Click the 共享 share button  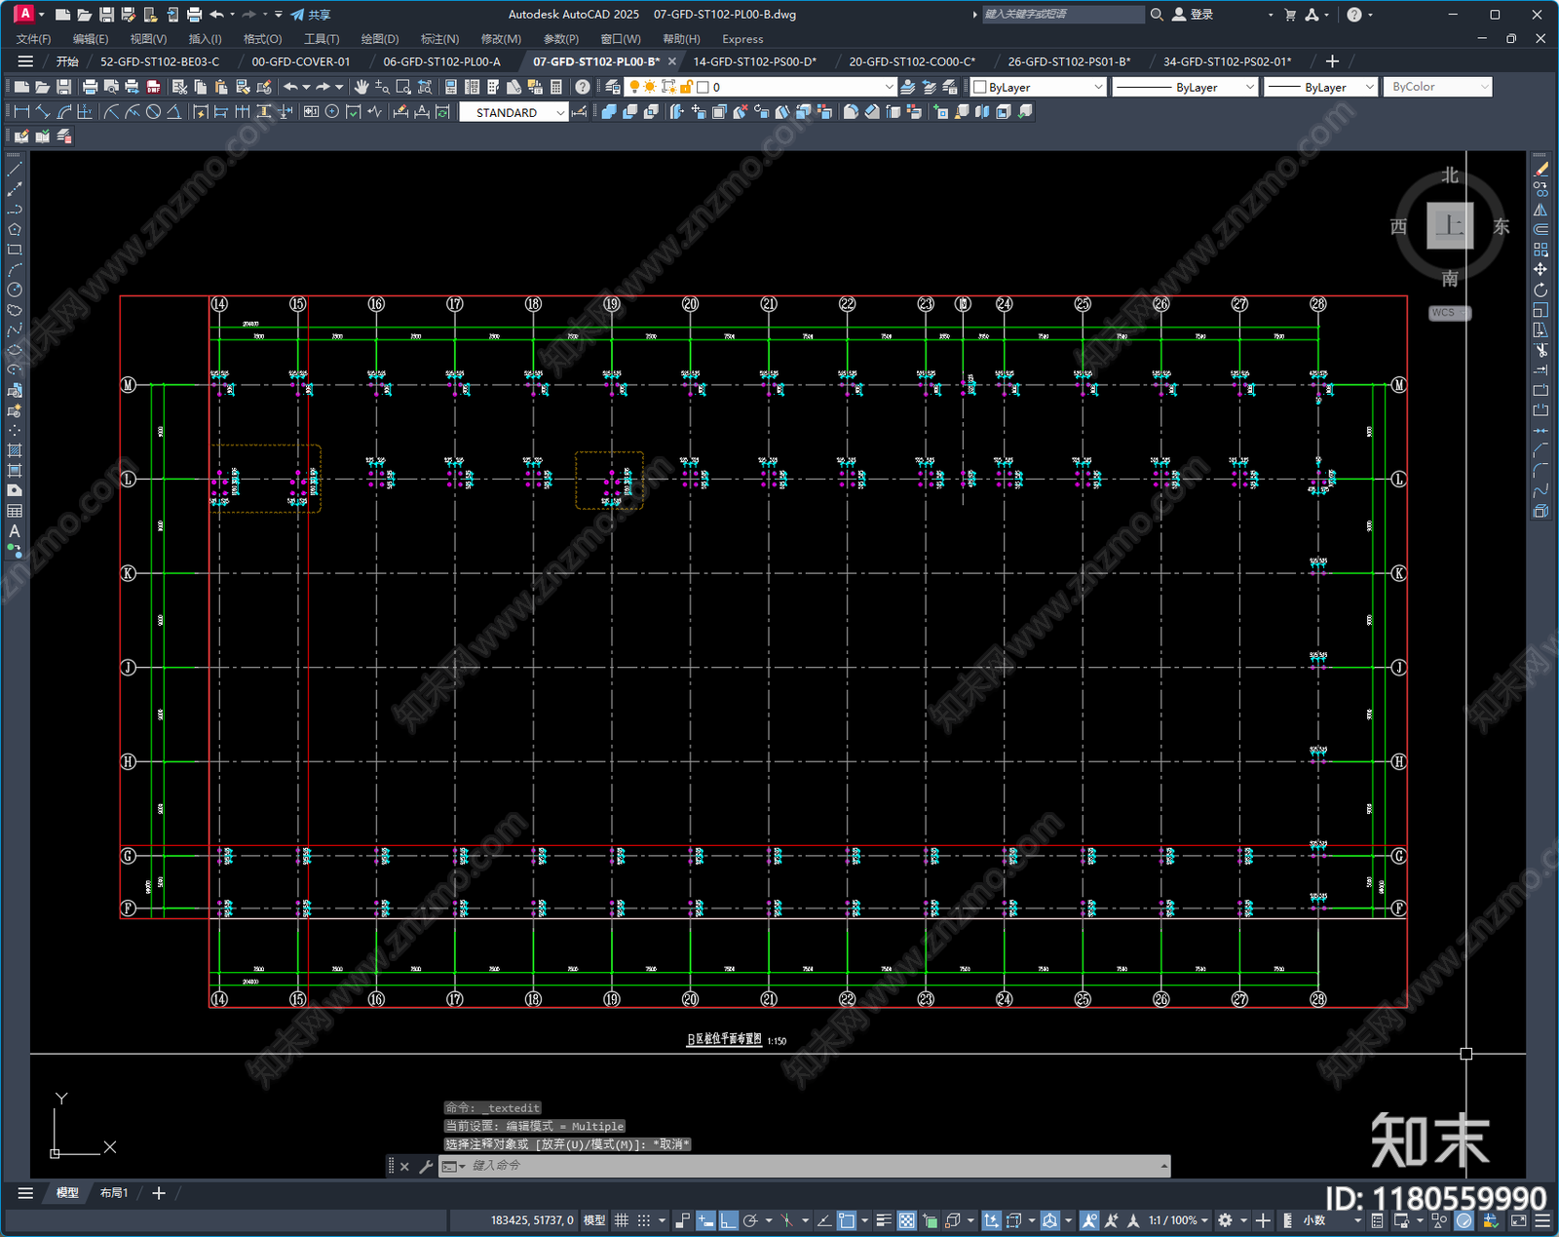311,15
